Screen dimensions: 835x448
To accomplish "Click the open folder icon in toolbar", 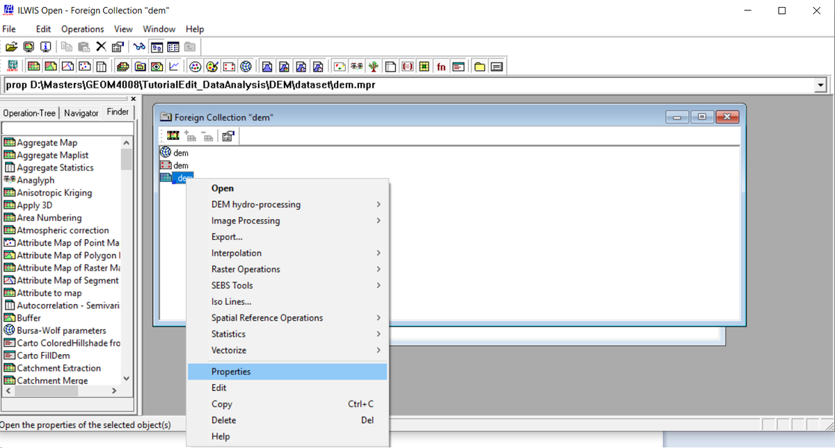I will click(11, 47).
